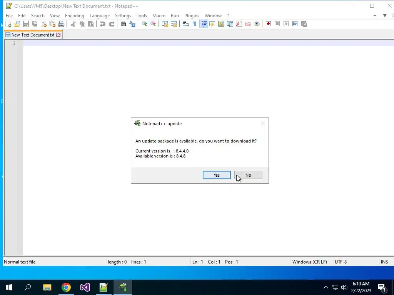Open the File menu
The height and width of the screenshot is (295, 394).
tap(9, 15)
